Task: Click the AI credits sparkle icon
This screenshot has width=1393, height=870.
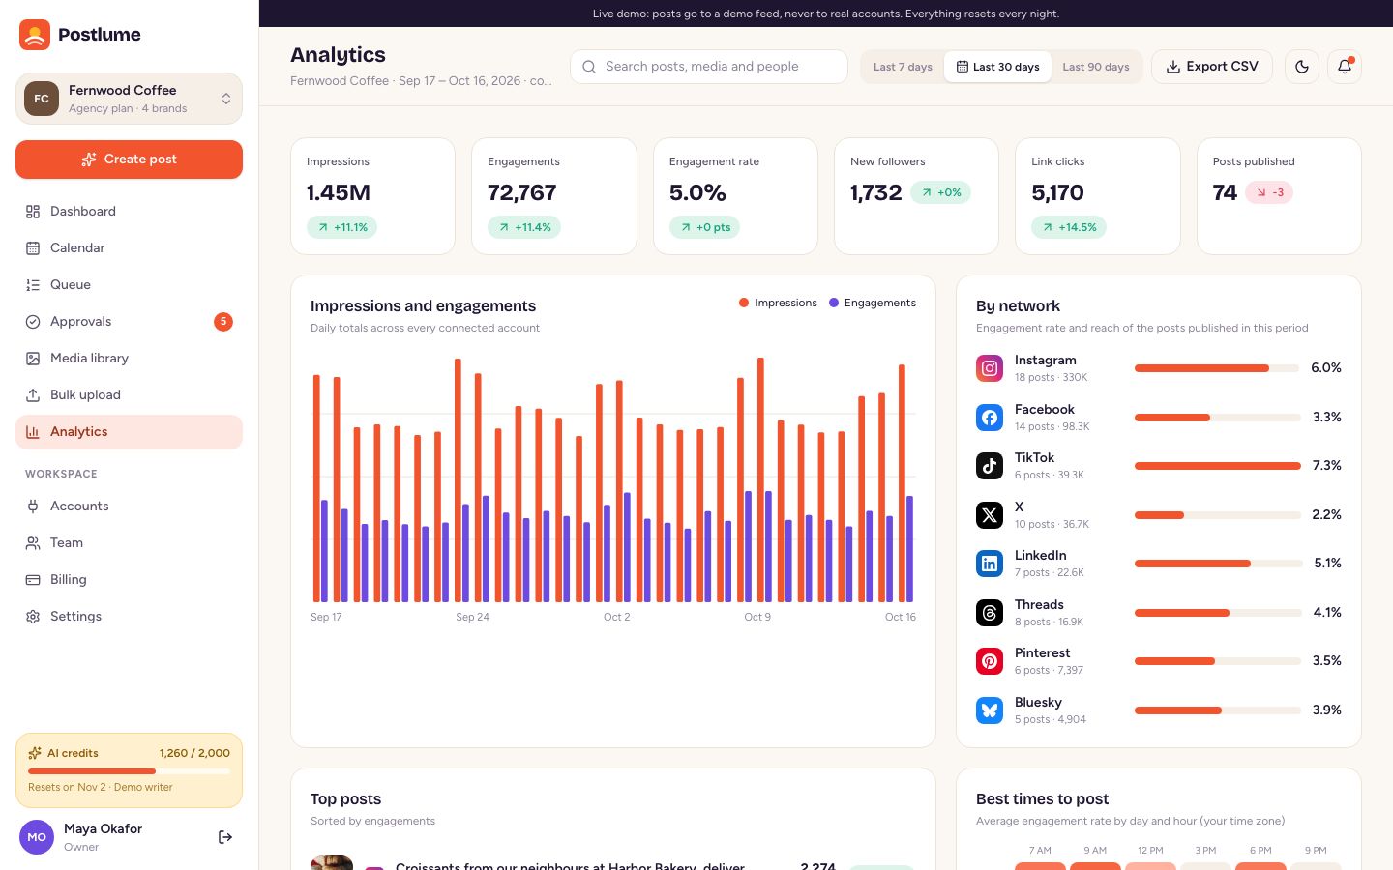Action: click(35, 753)
